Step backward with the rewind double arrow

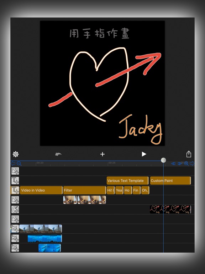click(173, 163)
